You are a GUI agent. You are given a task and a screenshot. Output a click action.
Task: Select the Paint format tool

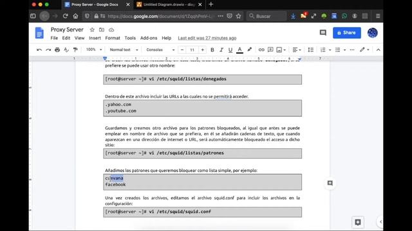pyautogui.click(x=75, y=50)
